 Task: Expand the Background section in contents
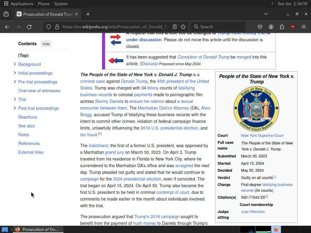[x=15, y=64]
